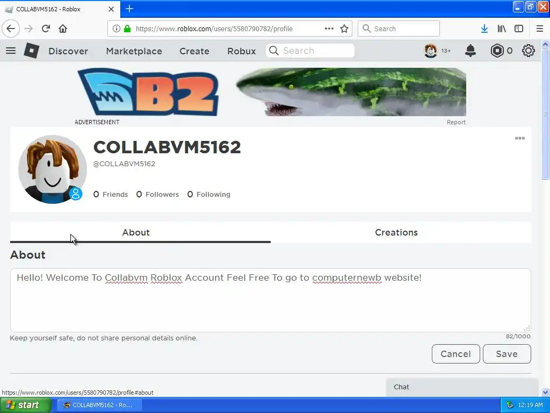The height and width of the screenshot is (413, 550).
Task: Cancel the About edit
Action: (x=455, y=354)
